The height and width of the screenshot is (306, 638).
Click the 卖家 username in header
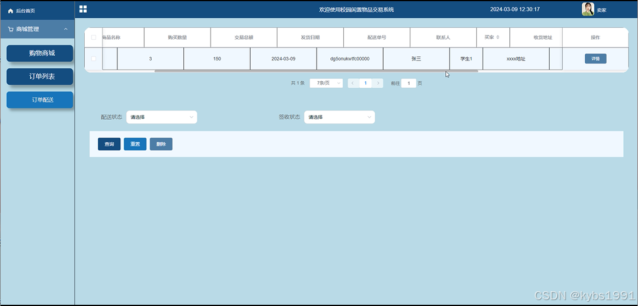601,11
